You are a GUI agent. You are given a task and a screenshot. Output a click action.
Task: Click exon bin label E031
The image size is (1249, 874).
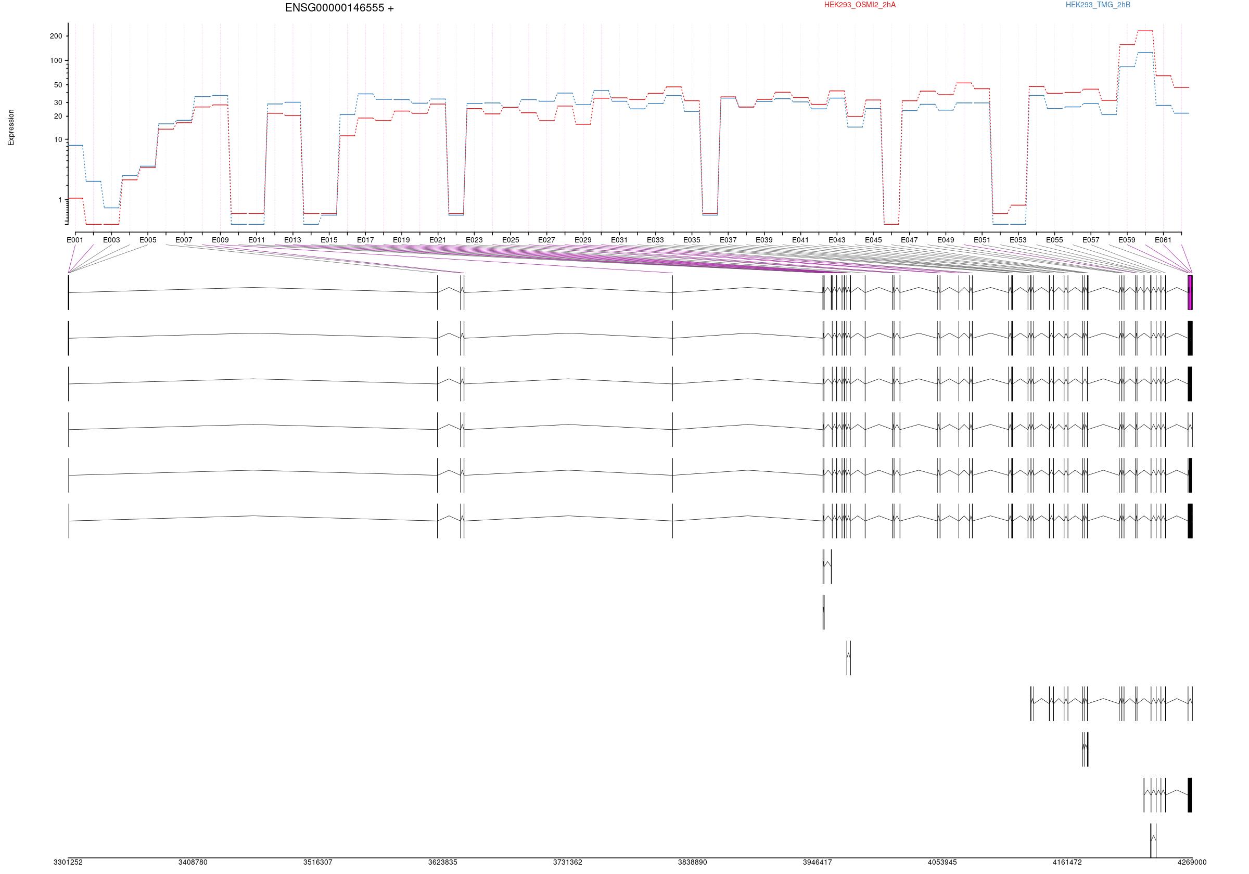click(x=620, y=240)
